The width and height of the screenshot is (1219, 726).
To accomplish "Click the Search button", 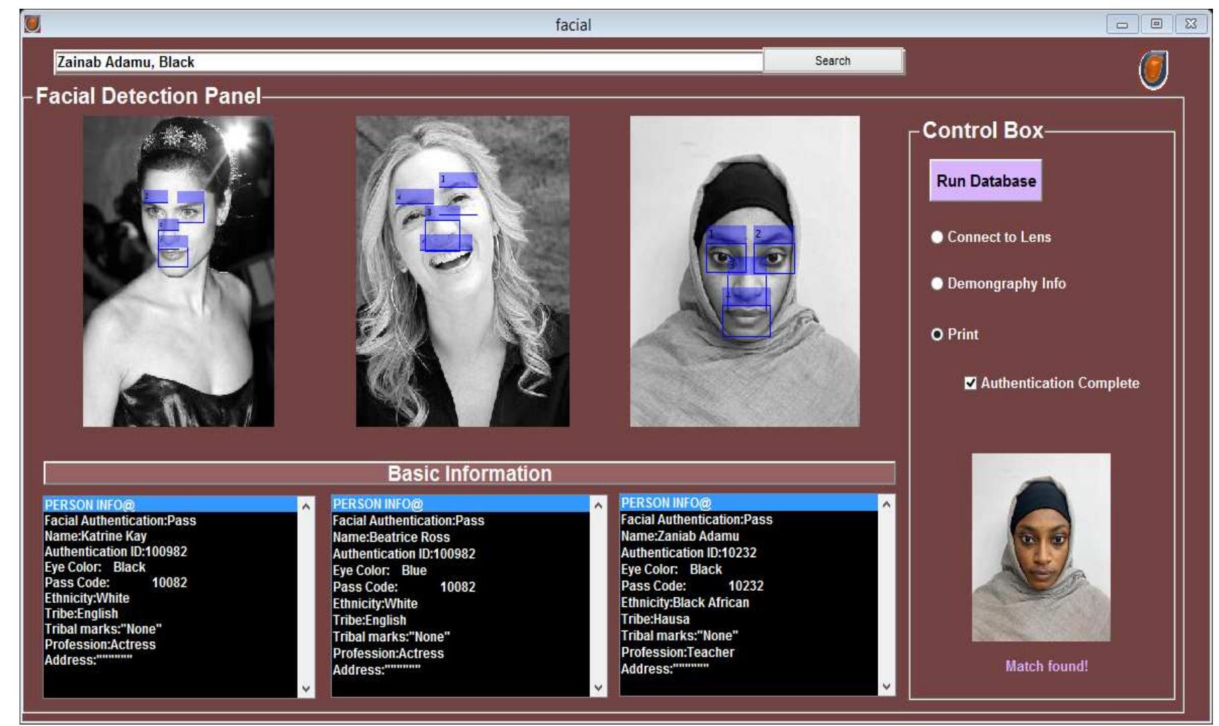I will pos(833,61).
